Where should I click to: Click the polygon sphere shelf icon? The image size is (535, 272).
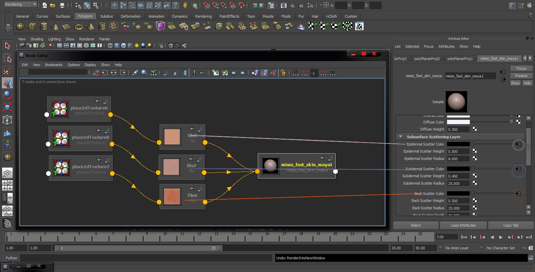[x=20, y=26]
